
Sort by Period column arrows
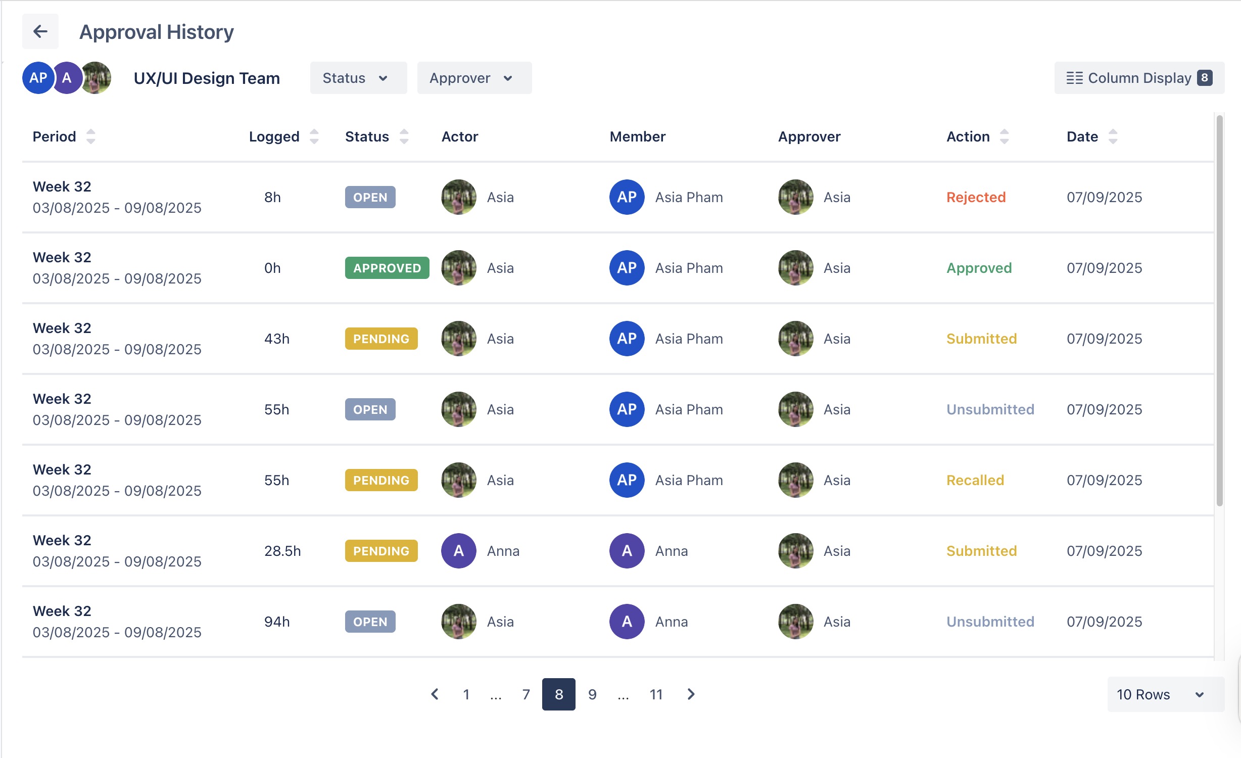[90, 136]
